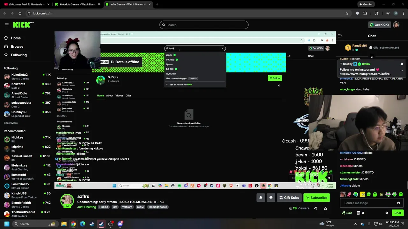
Task: Enable notifications with bell button
Action: 260,198
